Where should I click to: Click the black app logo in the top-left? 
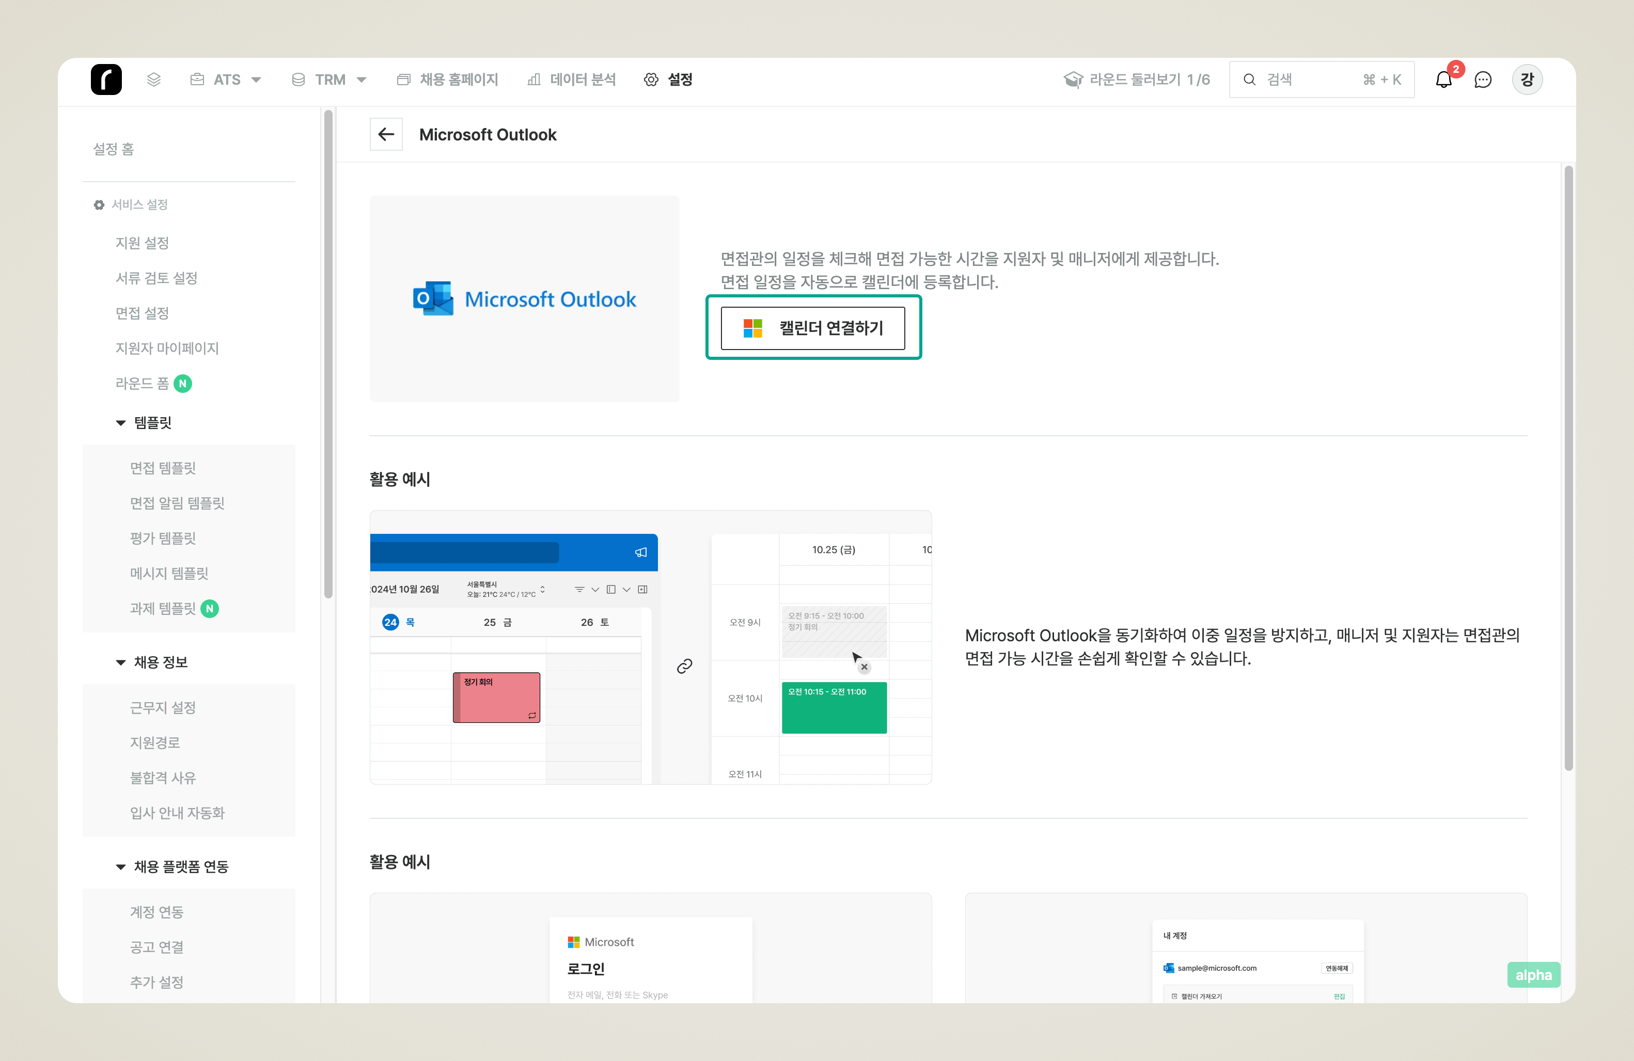click(106, 80)
